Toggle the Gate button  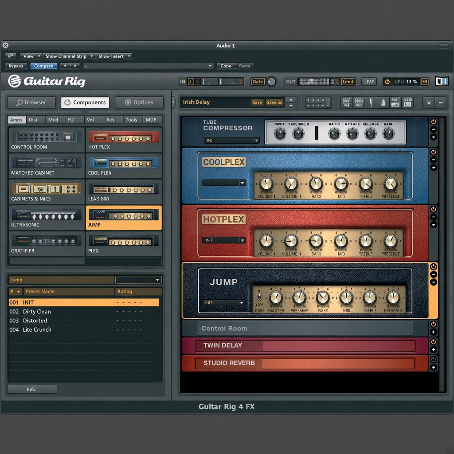coord(258,82)
